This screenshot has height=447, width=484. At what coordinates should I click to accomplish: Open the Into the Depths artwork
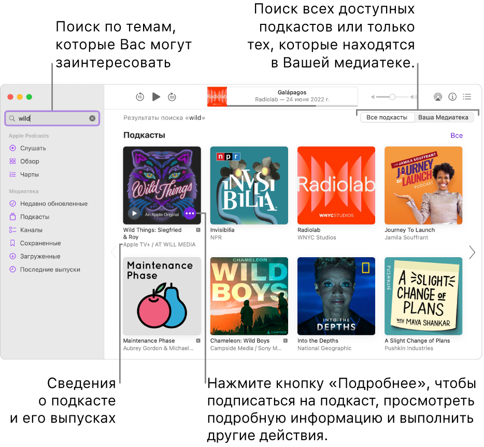pyautogui.click(x=336, y=296)
